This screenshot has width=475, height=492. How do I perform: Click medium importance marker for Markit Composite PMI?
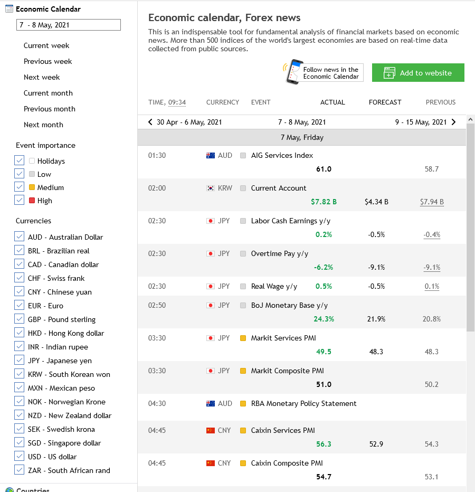tap(243, 371)
